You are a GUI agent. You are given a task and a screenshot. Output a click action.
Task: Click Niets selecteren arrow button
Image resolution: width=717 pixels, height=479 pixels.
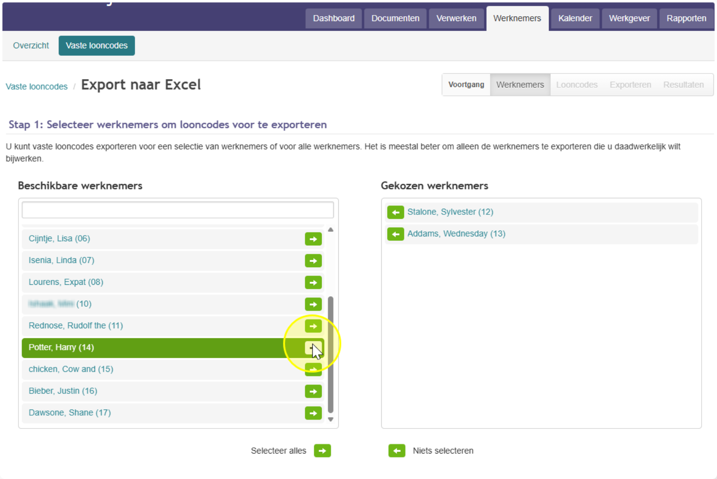pyautogui.click(x=397, y=451)
